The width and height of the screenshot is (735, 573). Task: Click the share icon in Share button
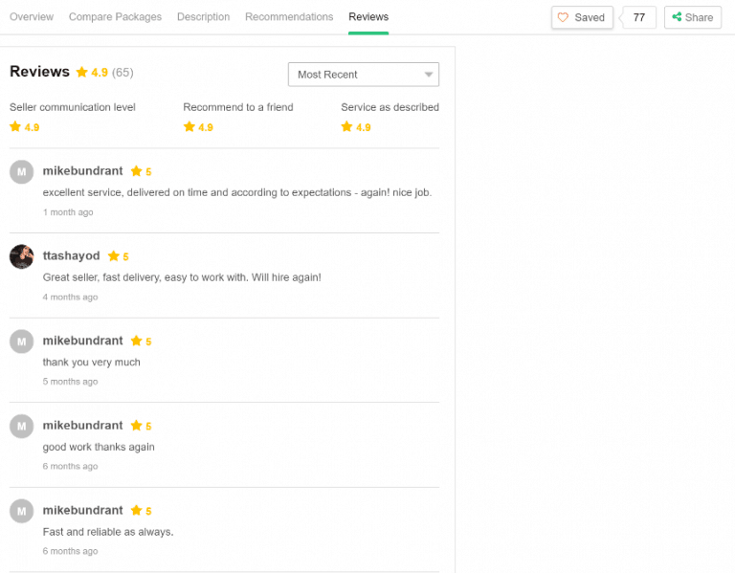(677, 17)
